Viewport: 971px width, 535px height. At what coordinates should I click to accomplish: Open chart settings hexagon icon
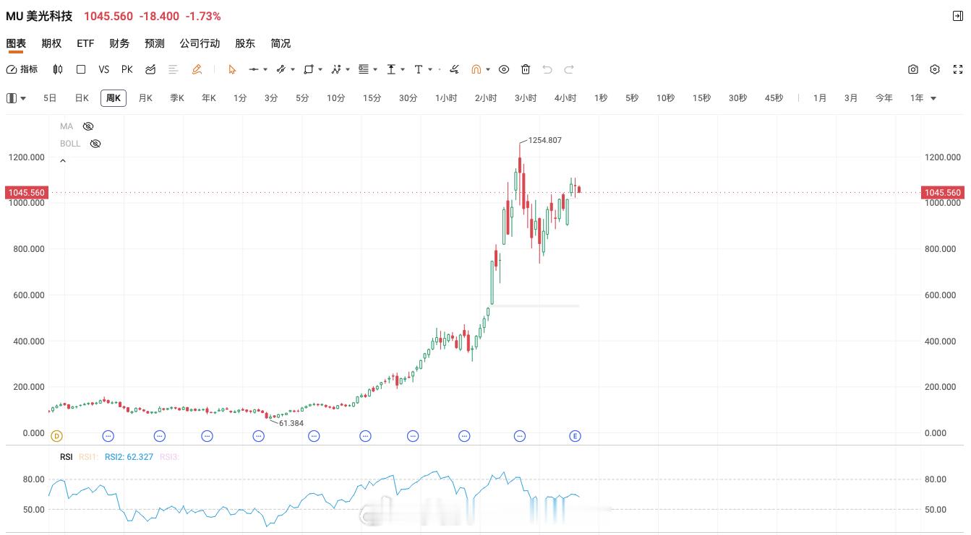(x=935, y=69)
